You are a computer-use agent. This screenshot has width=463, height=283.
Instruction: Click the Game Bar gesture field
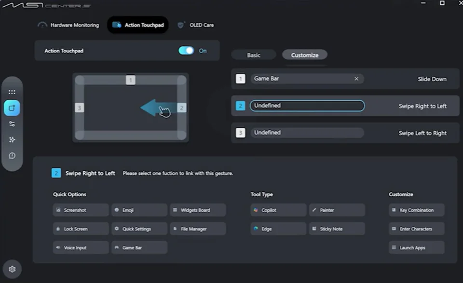coord(307,79)
